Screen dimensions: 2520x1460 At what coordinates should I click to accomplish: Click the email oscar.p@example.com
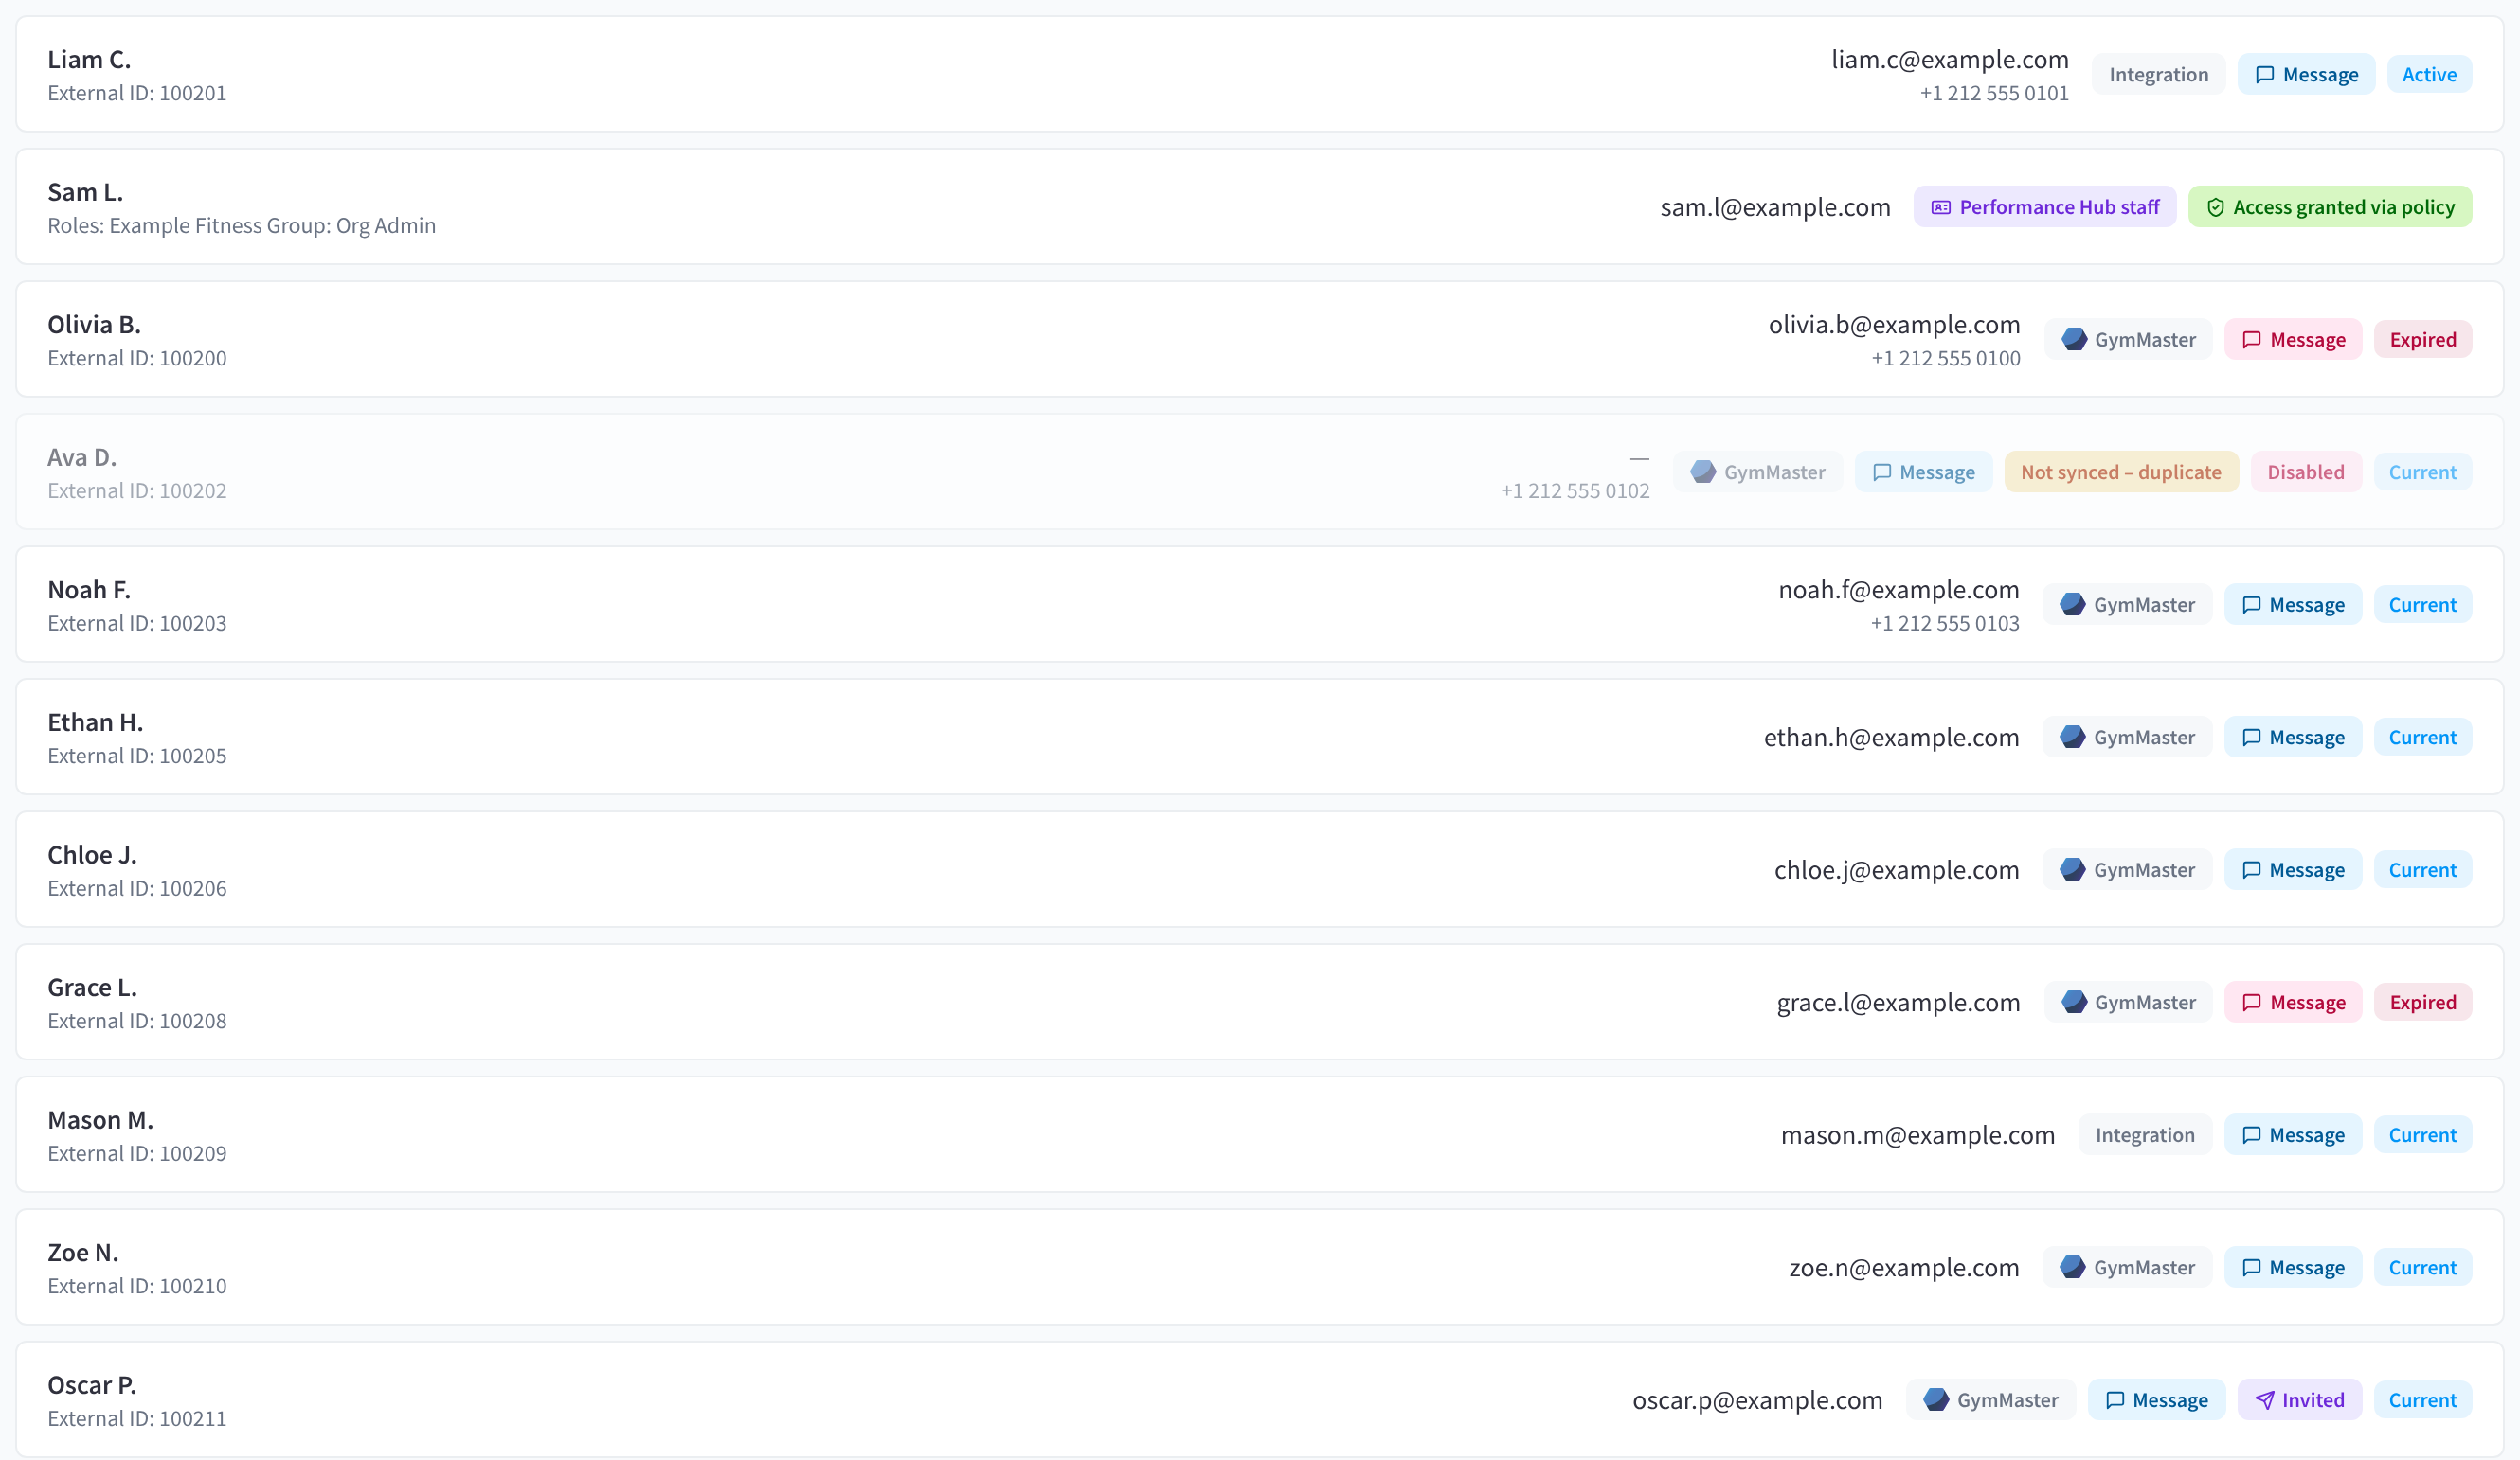(x=1757, y=1400)
